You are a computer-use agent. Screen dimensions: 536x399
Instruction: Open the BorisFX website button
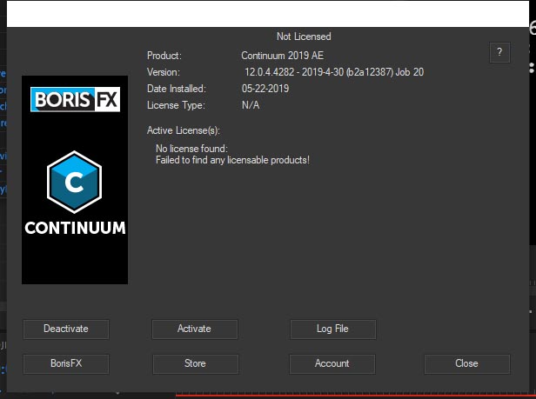[66, 364]
